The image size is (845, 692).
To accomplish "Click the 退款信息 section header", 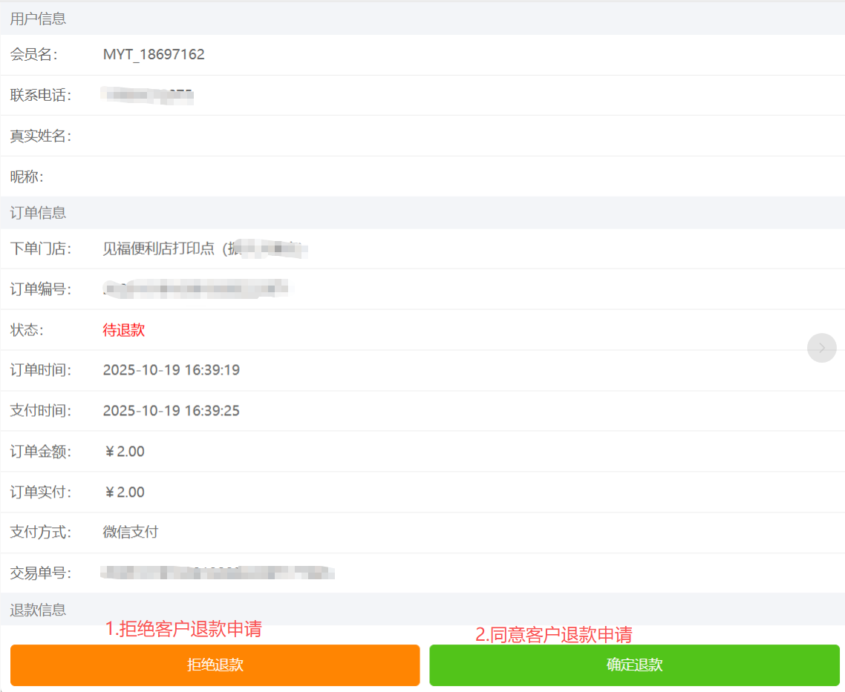I will click(38, 610).
